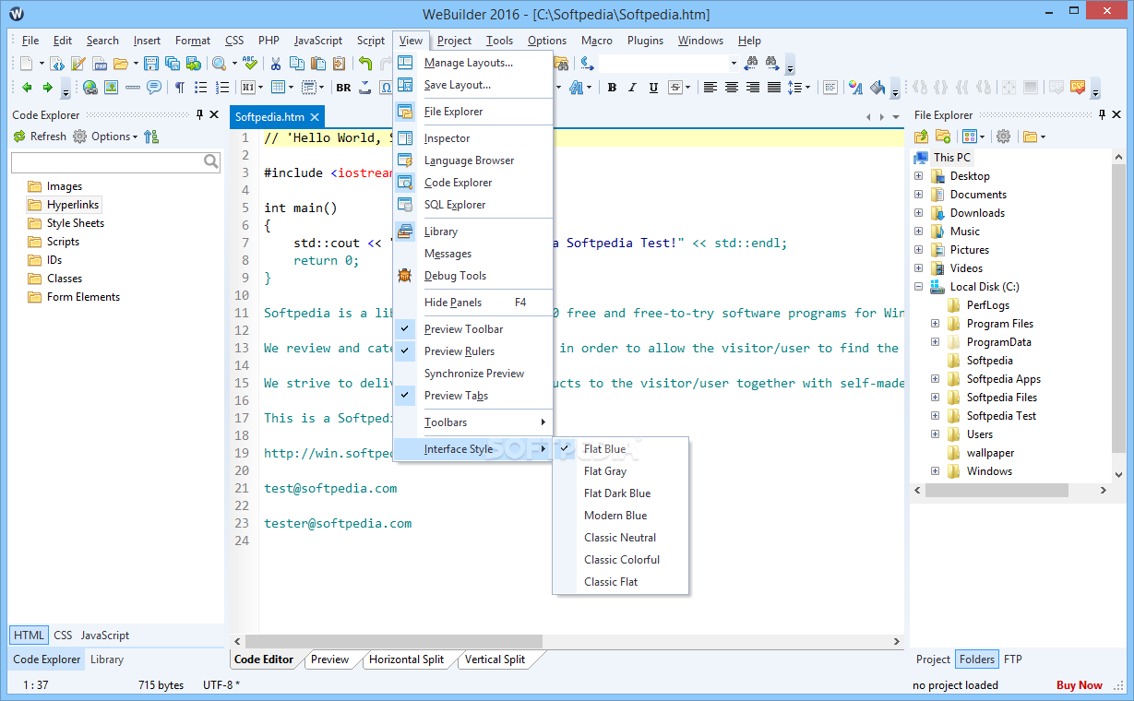Open the find text combo box dropdown

[x=734, y=64]
